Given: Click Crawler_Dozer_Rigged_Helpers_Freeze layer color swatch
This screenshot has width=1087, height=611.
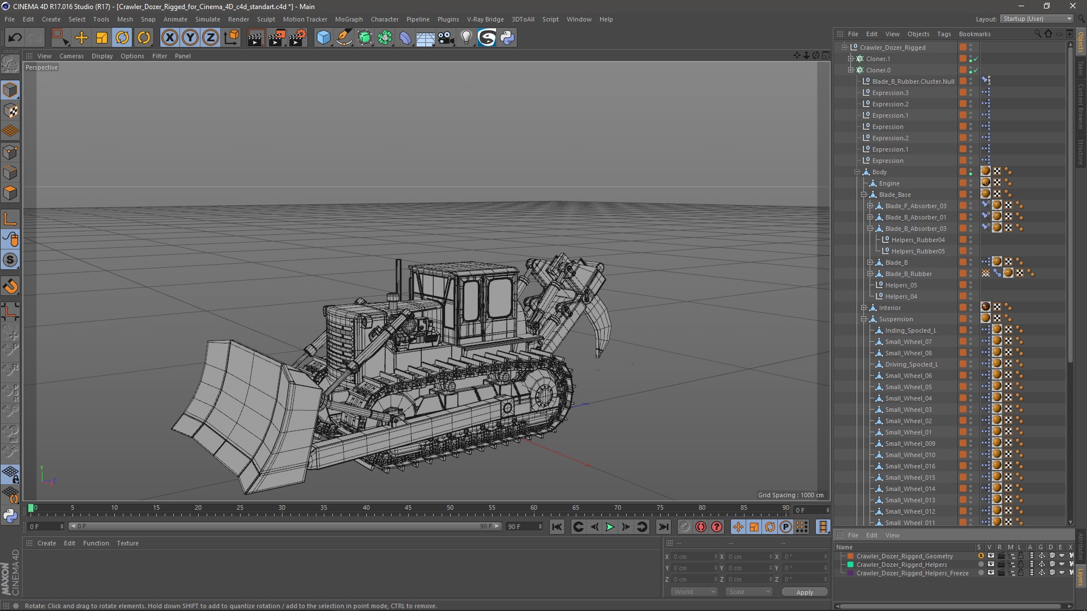Looking at the screenshot, I should coord(850,573).
